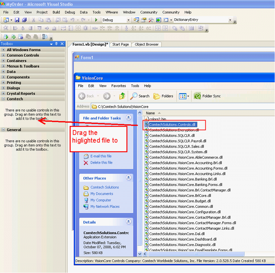This screenshot has height=273, width=275.
Task: Switch to the Object Browser tab
Action: tap(146, 45)
